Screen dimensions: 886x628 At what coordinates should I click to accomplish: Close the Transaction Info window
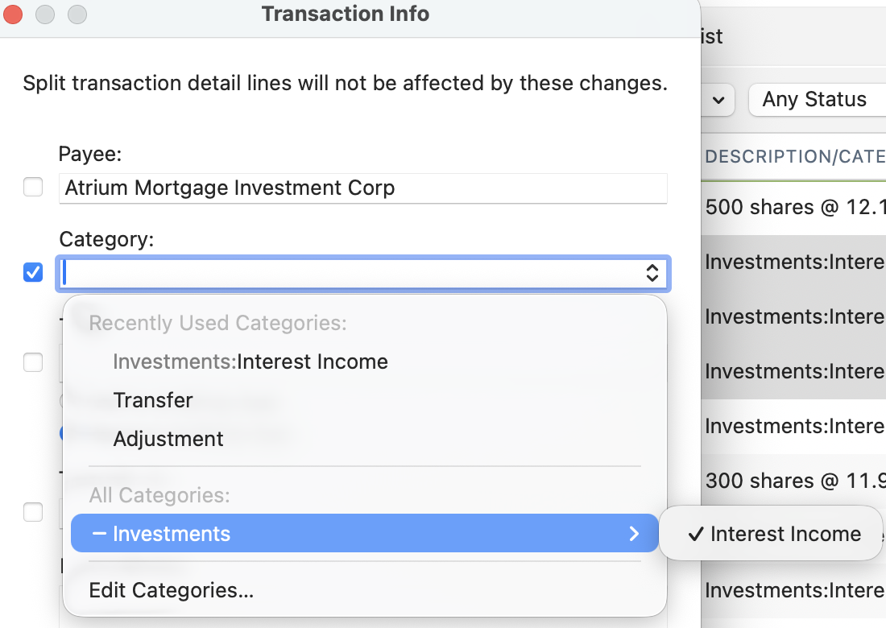(14, 14)
